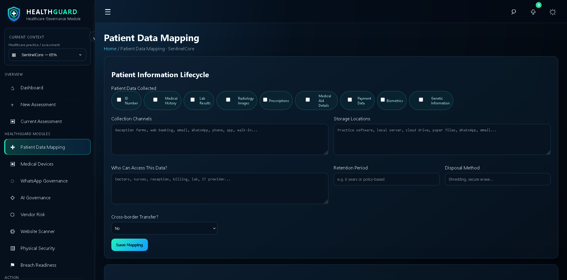
Task: Open Website Scanner module
Action: coord(47,232)
